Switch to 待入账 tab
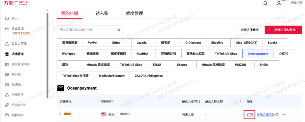This screenshot has width=305, height=122. coord(102,14)
